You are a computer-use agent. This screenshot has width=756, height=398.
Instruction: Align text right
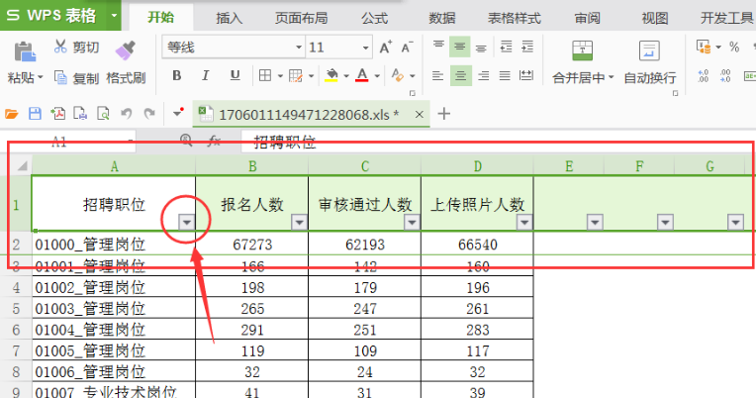483,76
